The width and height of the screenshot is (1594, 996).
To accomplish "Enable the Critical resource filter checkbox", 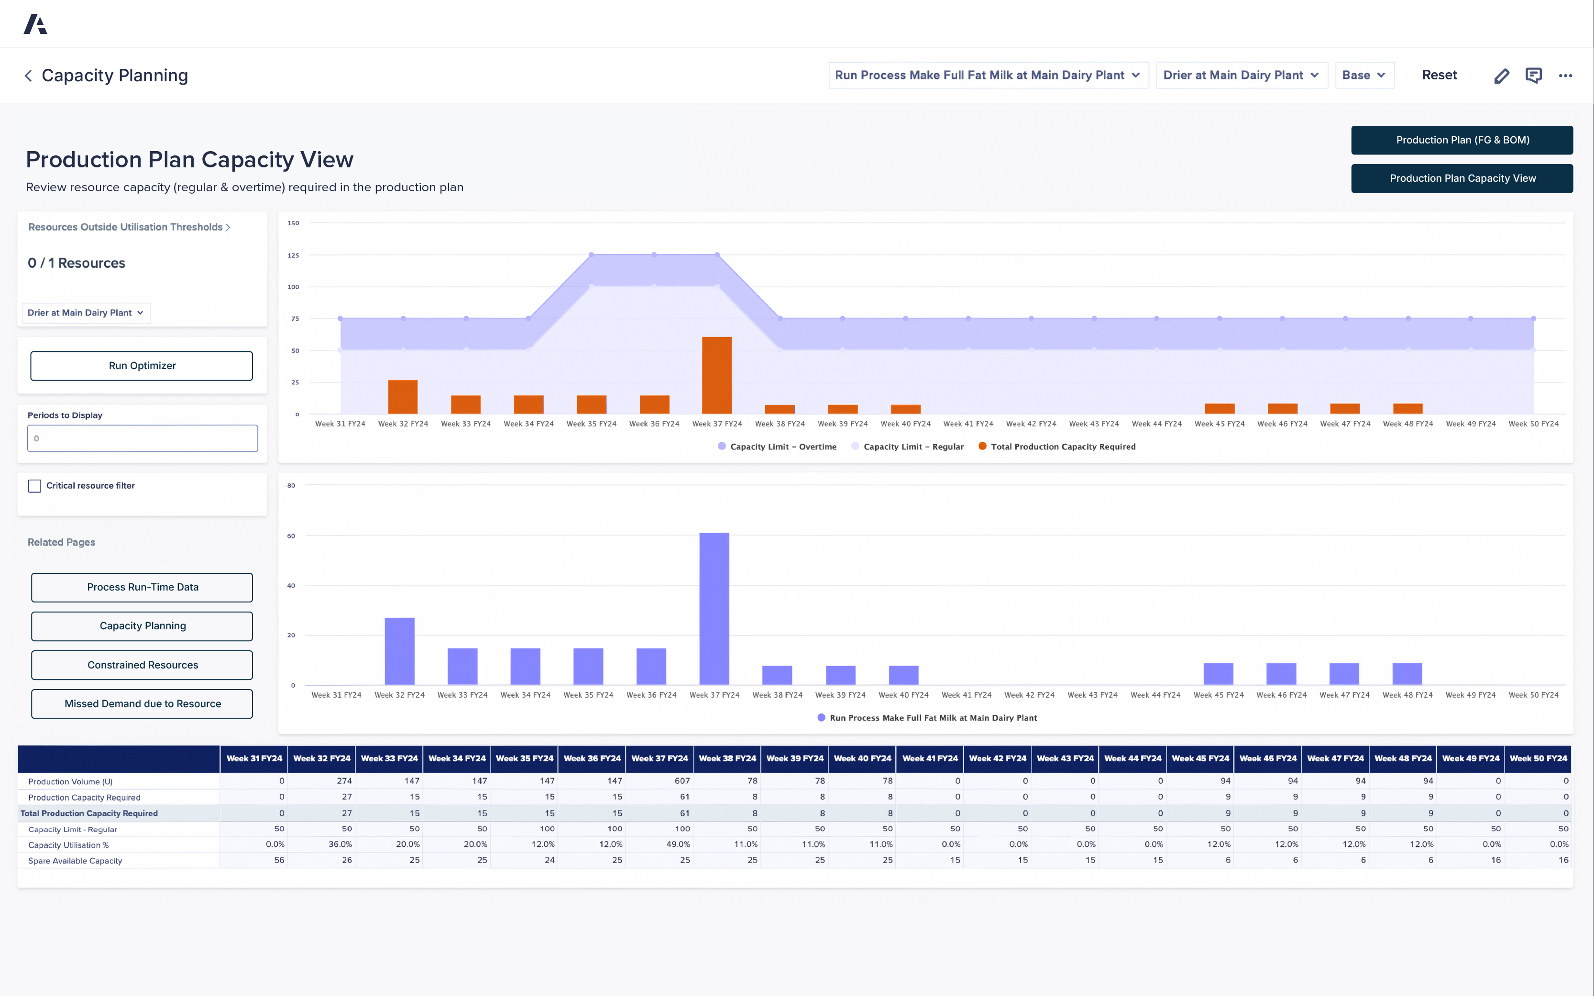I will click(x=34, y=485).
